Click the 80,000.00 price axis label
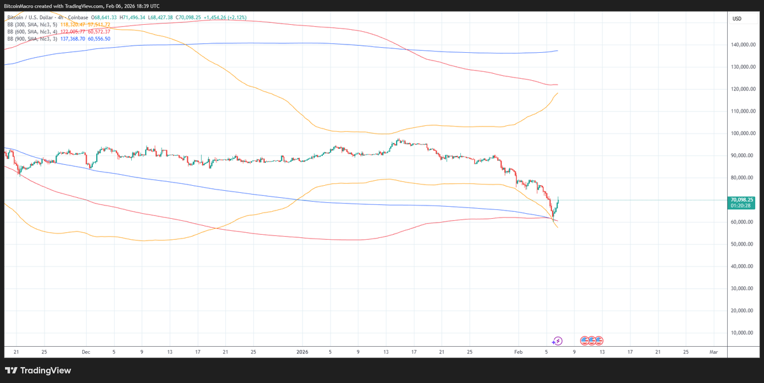The height and width of the screenshot is (383, 764). click(742, 178)
